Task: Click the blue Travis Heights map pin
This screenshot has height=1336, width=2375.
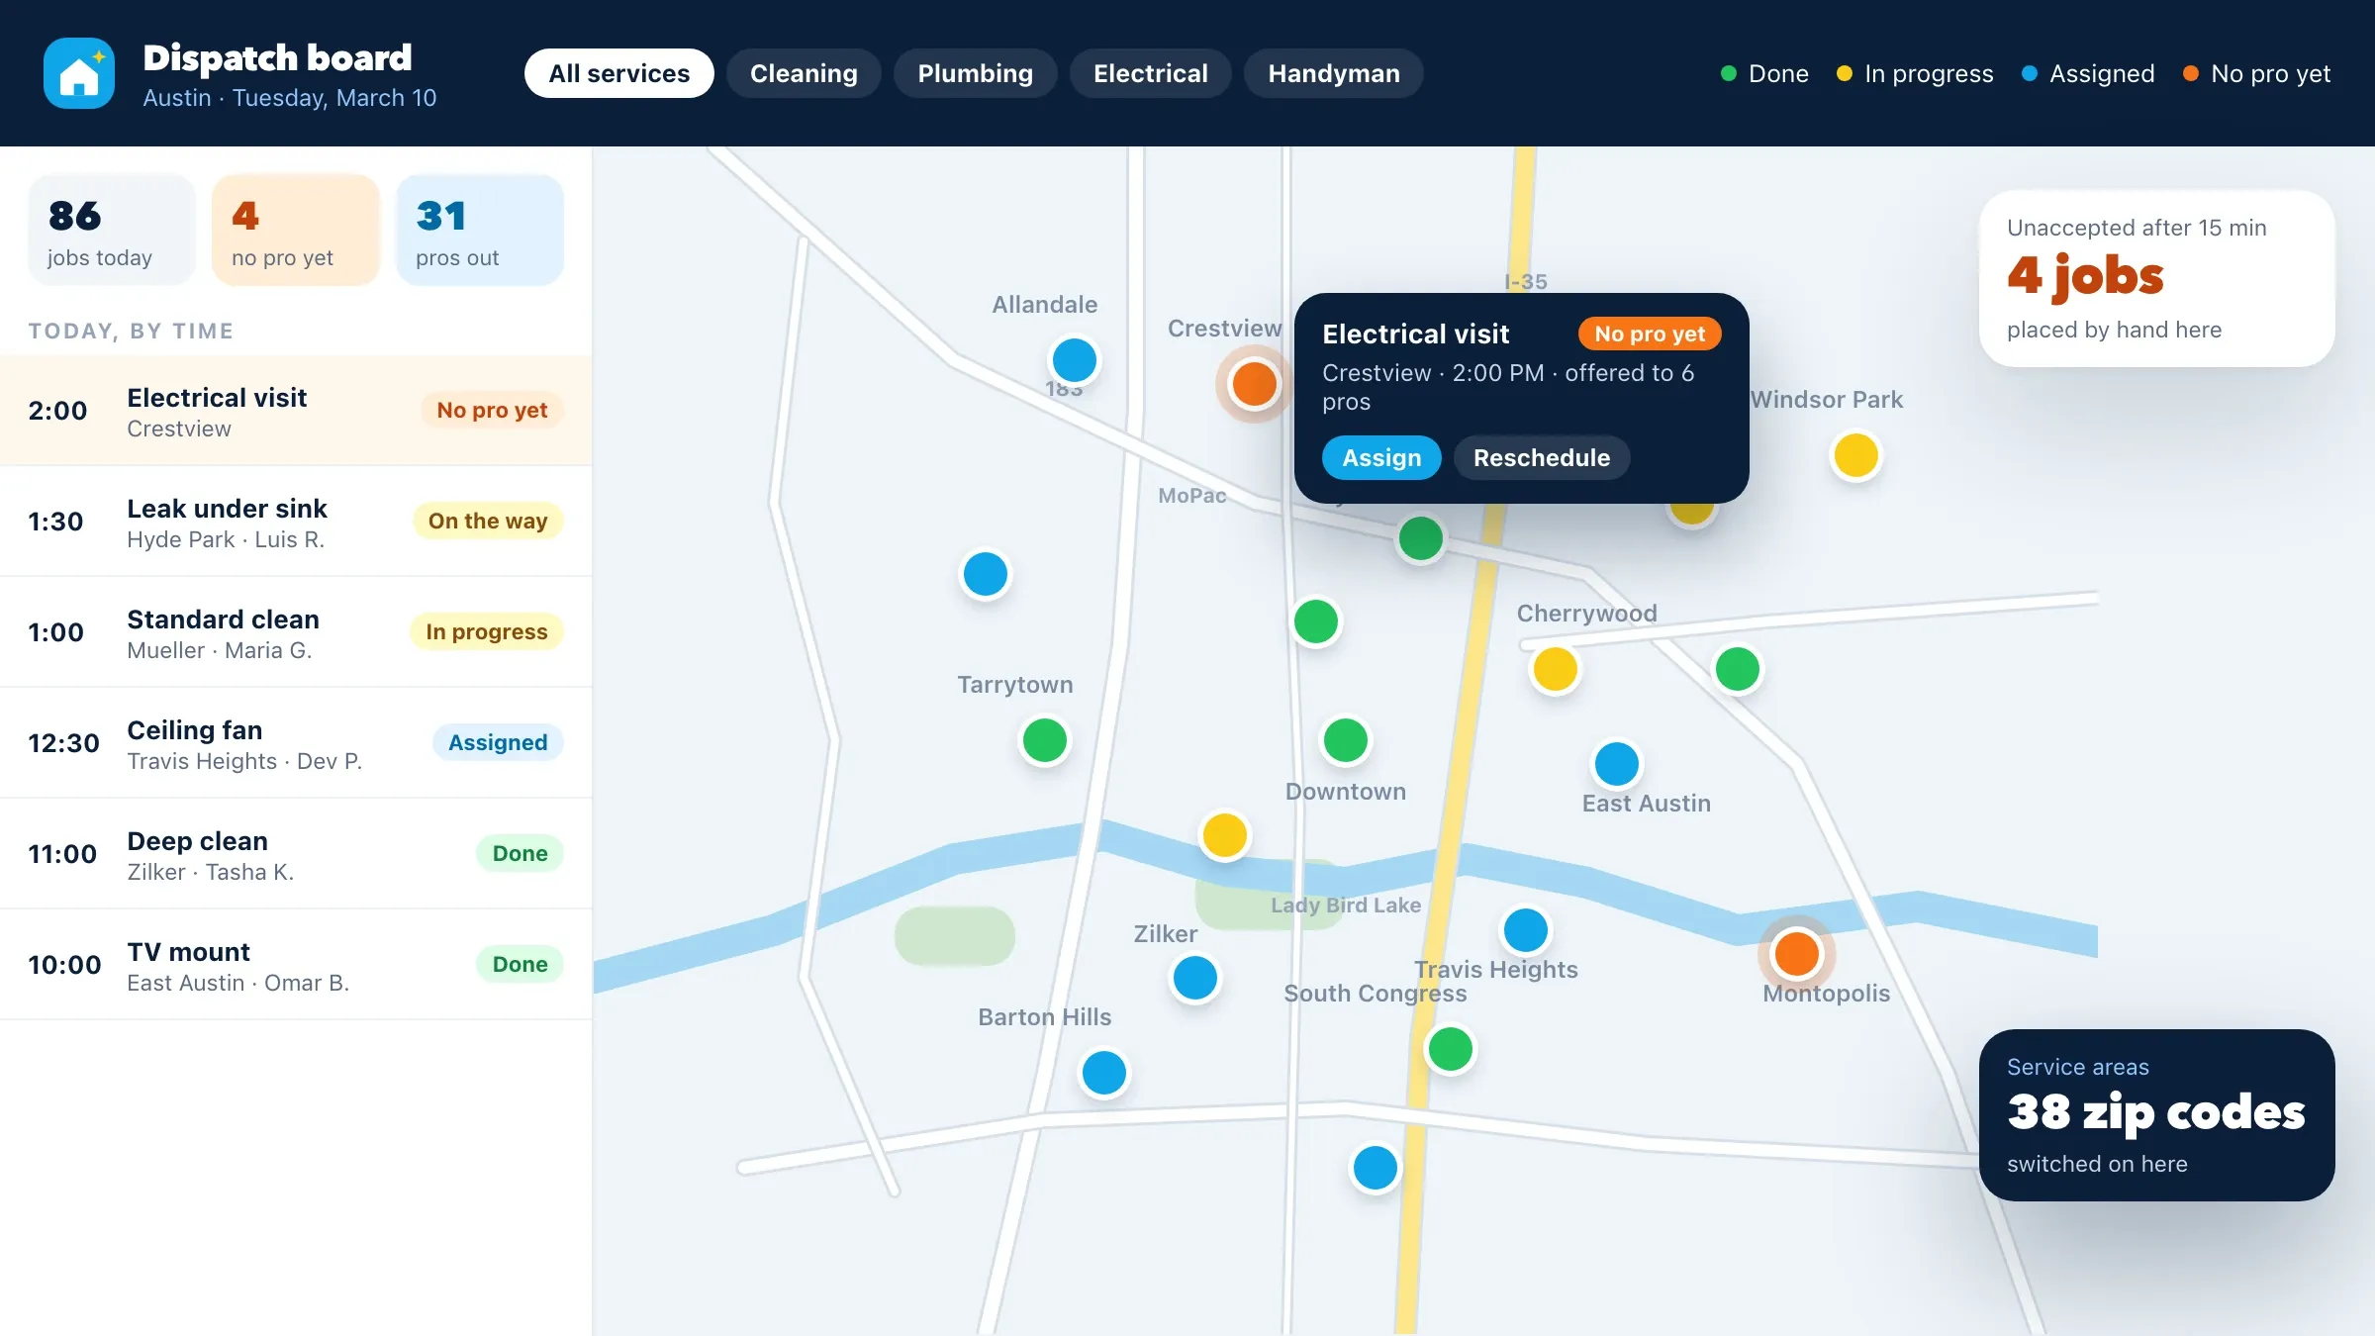Action: (1526, 930)
